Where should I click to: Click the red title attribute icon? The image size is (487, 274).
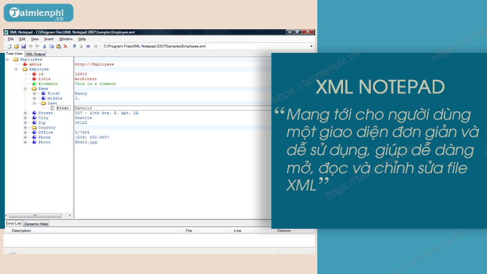[35, 79]
